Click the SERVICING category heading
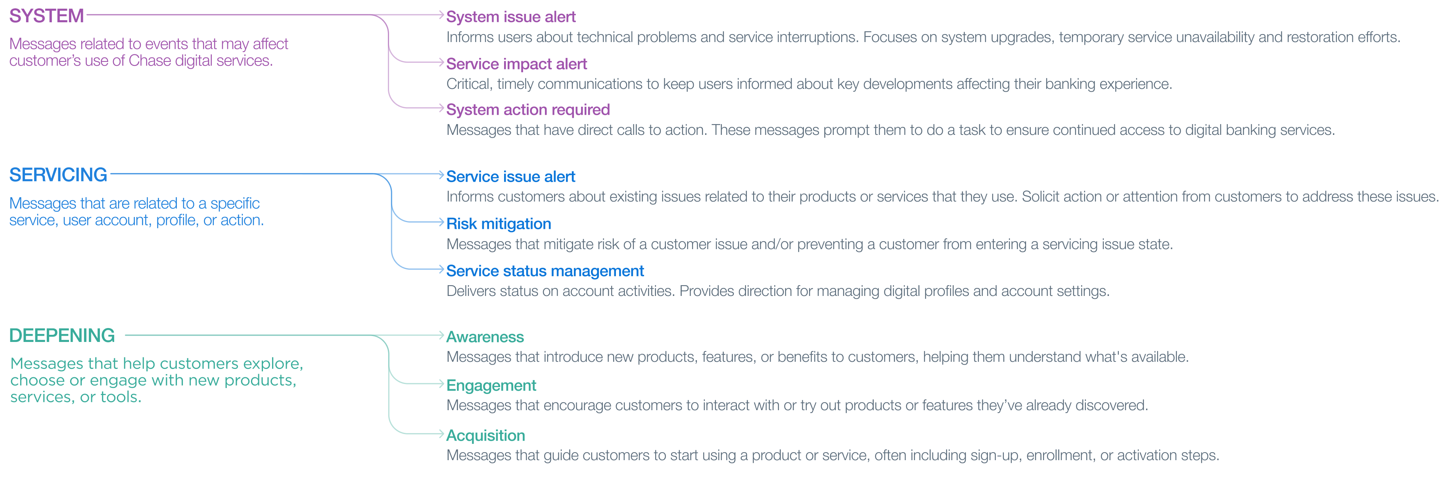 pyautogui.click(x=58, y=175)
